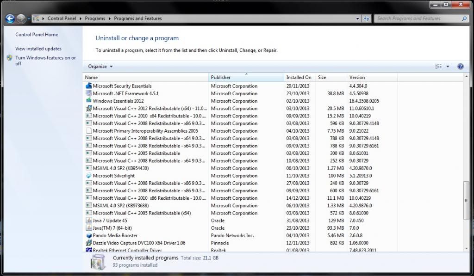Click Visual C++ 2010 x64 Redistributable icon
This screenshot has height=276, width=474.
click(x=88, y=116)
